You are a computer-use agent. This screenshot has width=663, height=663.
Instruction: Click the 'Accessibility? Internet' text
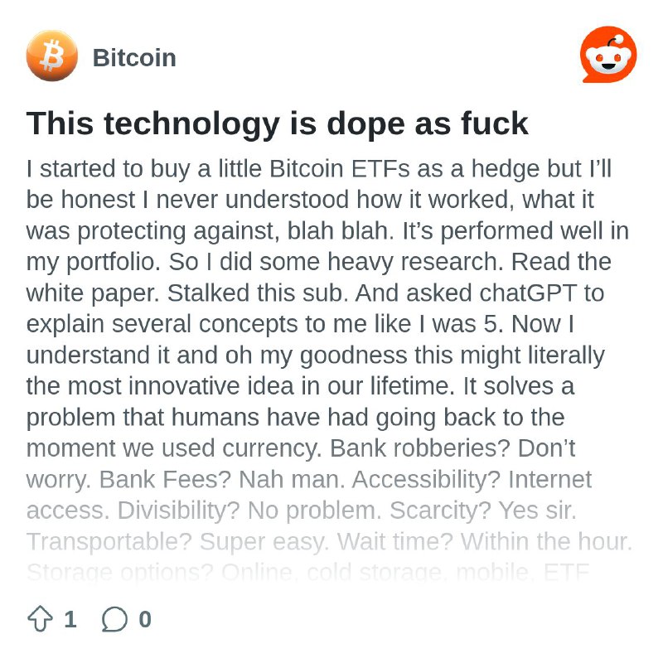click(472, 480)
